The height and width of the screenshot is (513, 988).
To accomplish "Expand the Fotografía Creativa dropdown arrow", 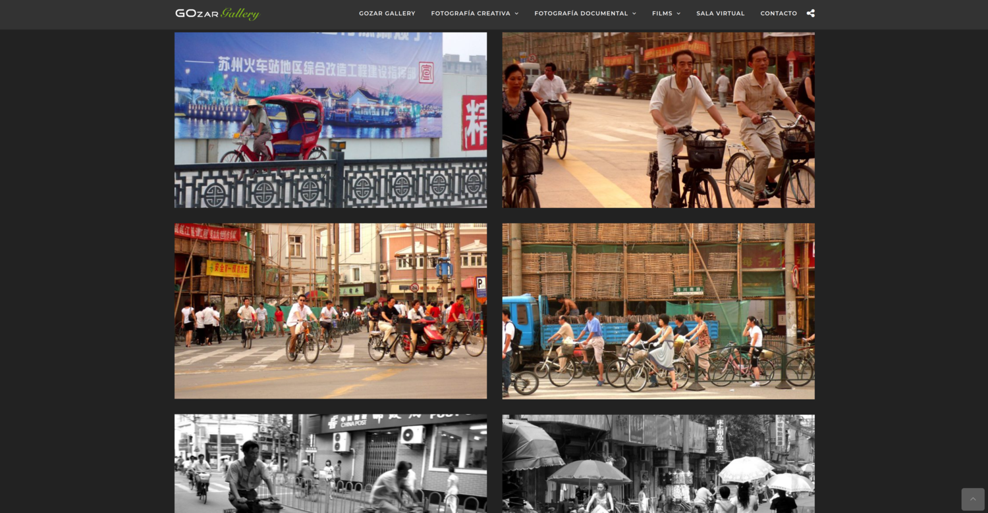I will 516,13.
